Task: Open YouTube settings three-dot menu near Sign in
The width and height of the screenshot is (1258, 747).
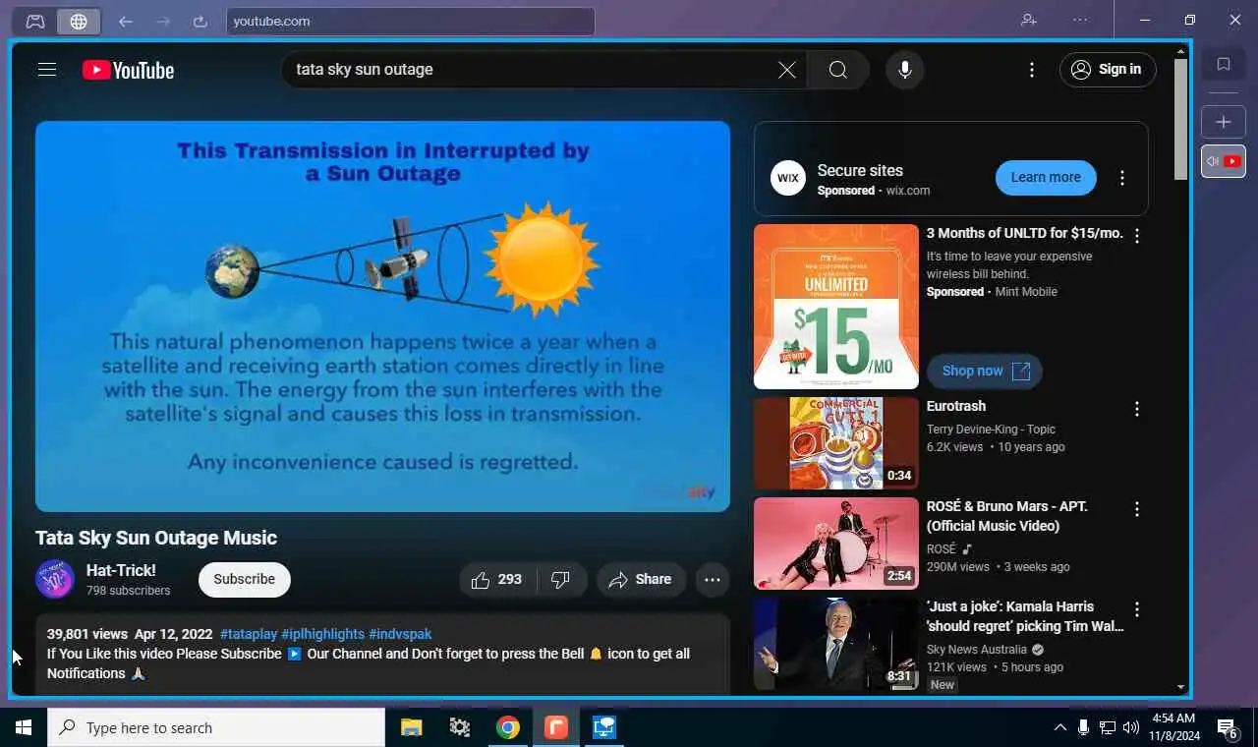Action: tap(1032, 70)
